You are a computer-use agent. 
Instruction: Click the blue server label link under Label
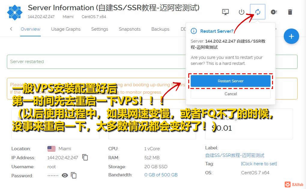pyautogui.click(x=235, y=155)
